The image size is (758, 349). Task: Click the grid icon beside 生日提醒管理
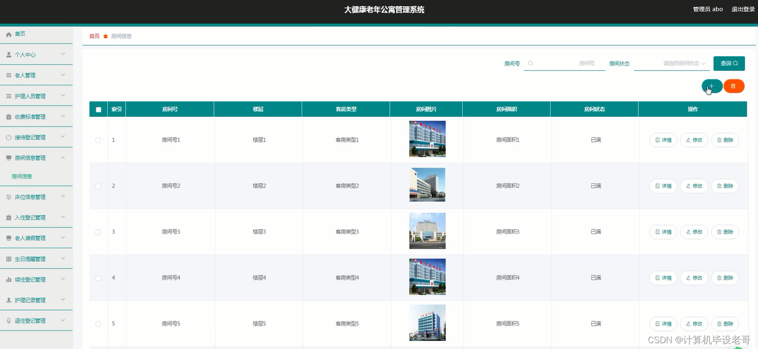(8, 258)
